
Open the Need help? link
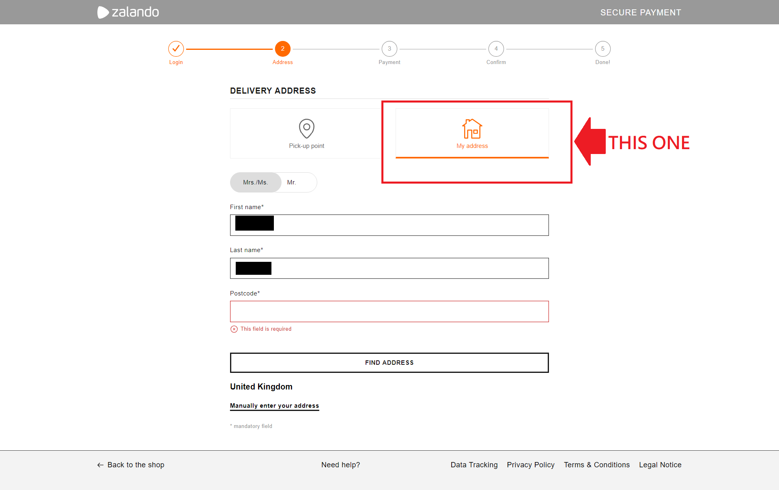(x=340, y=465)
